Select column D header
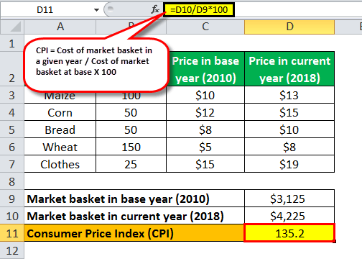This screenshot has height=259, width=362. click(289, 27)
